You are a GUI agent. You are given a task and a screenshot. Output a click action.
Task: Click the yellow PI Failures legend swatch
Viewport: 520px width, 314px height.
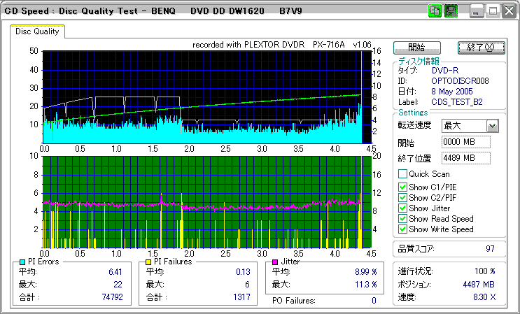click(x=149, y=262)
